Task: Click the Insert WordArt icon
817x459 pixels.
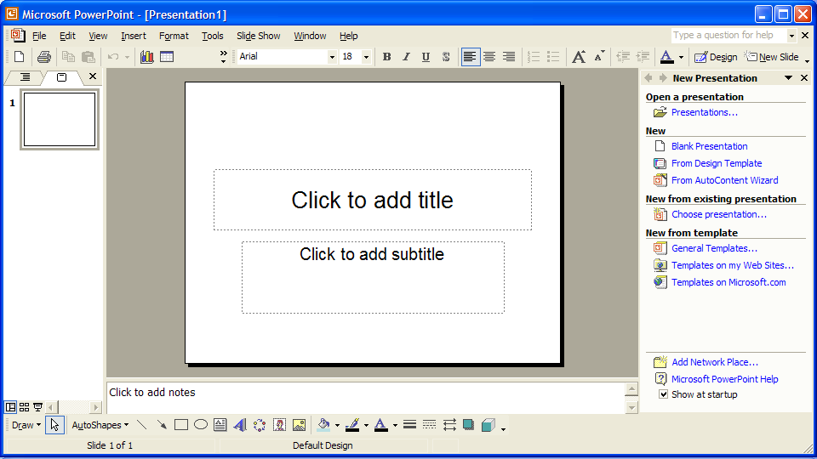Action: 240,425
